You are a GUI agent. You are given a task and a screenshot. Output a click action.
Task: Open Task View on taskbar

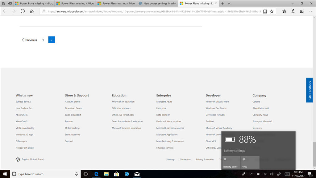tap(86, 174)
